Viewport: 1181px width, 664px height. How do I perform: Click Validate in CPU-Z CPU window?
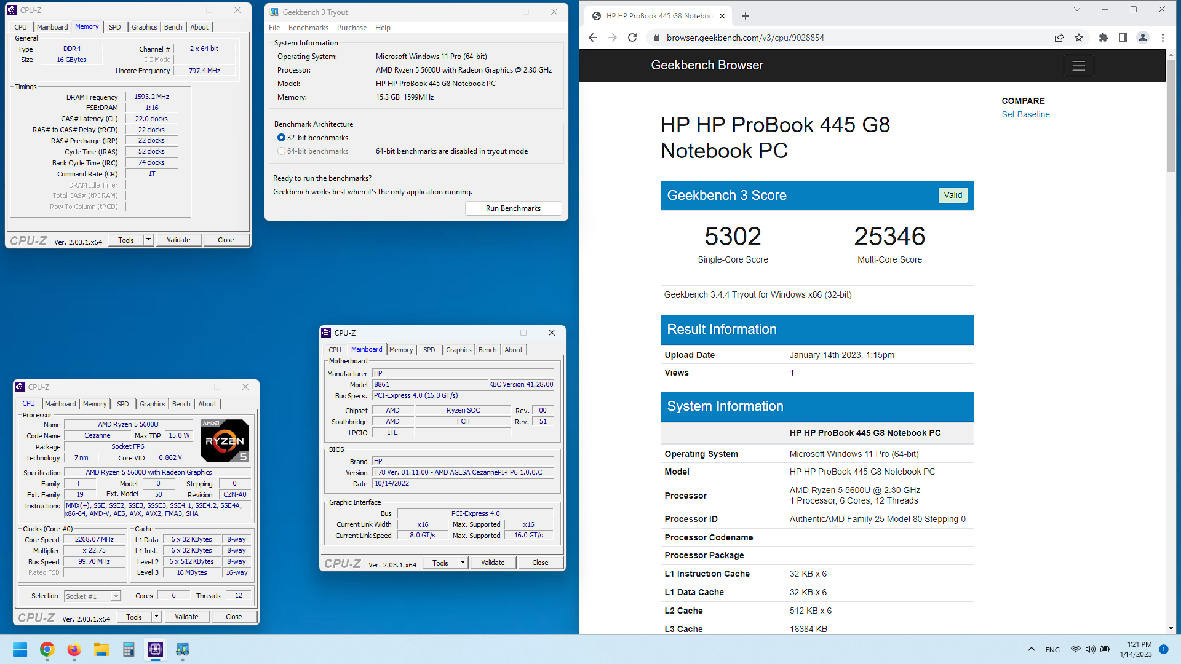tap(186, 617)
